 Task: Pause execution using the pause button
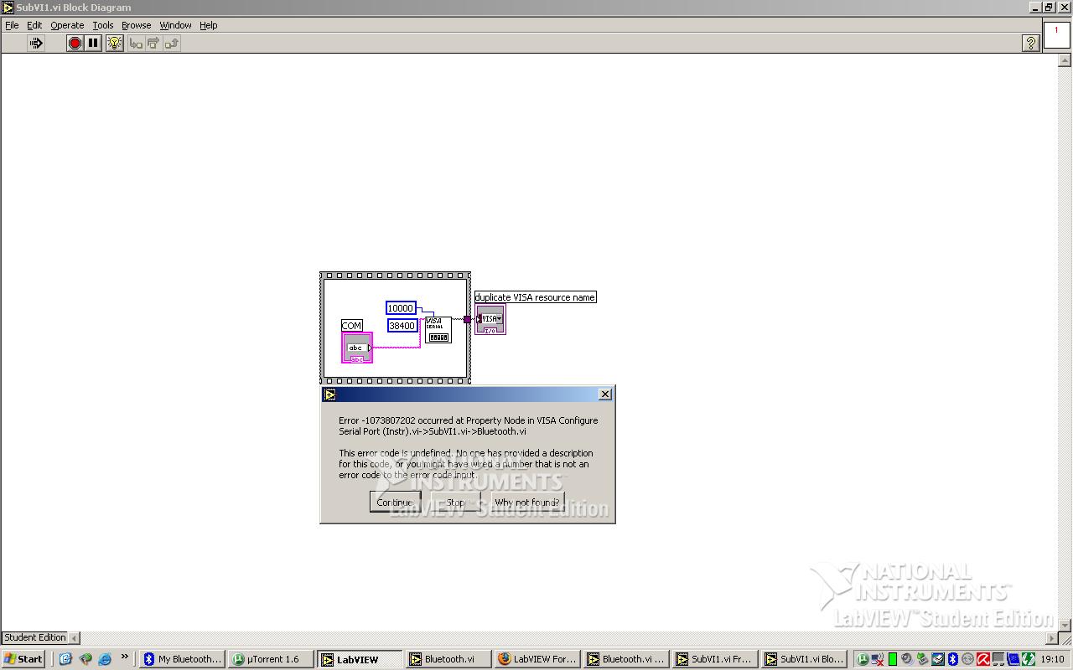click(x=93, y=43)
